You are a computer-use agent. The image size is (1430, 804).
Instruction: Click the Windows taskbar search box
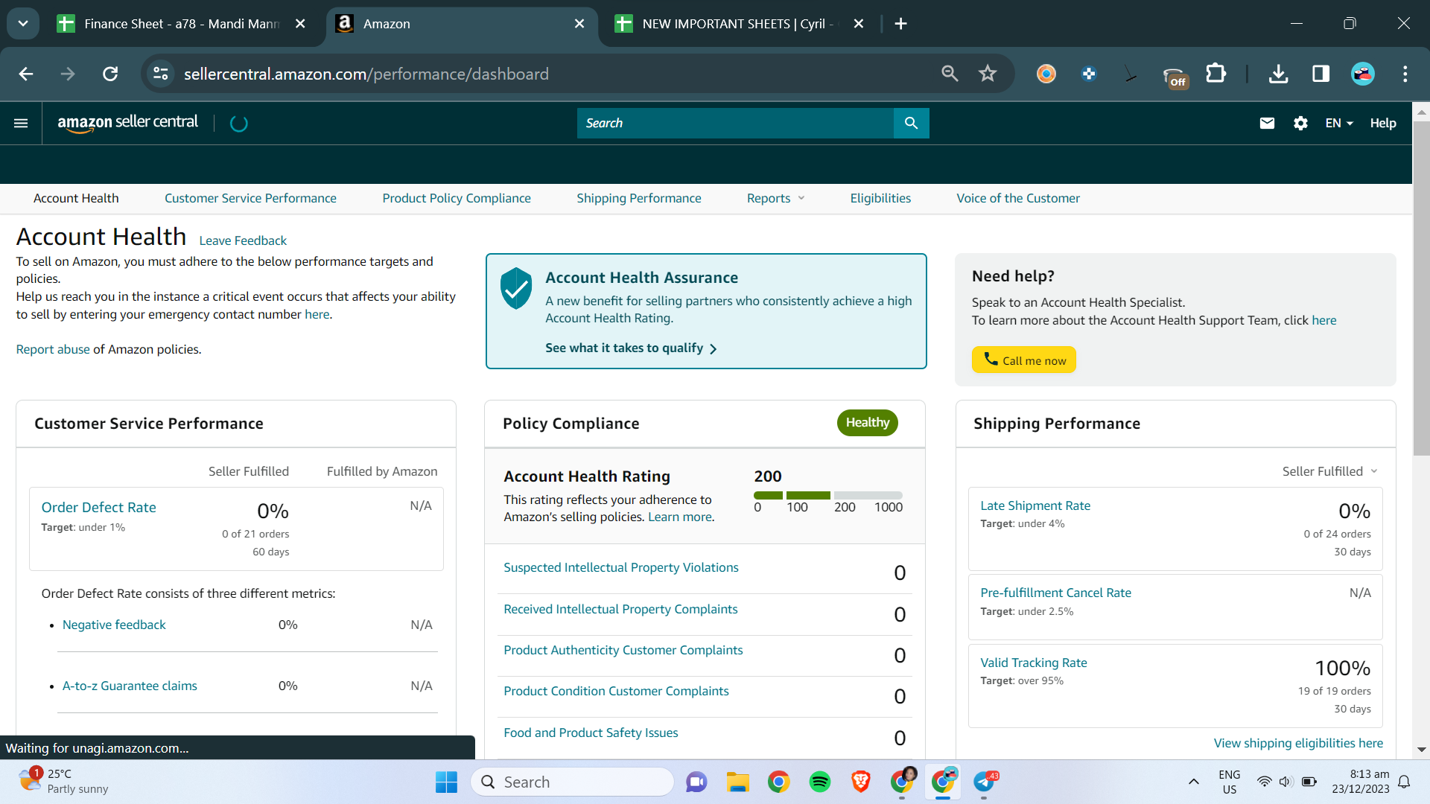tap(572, 782)
